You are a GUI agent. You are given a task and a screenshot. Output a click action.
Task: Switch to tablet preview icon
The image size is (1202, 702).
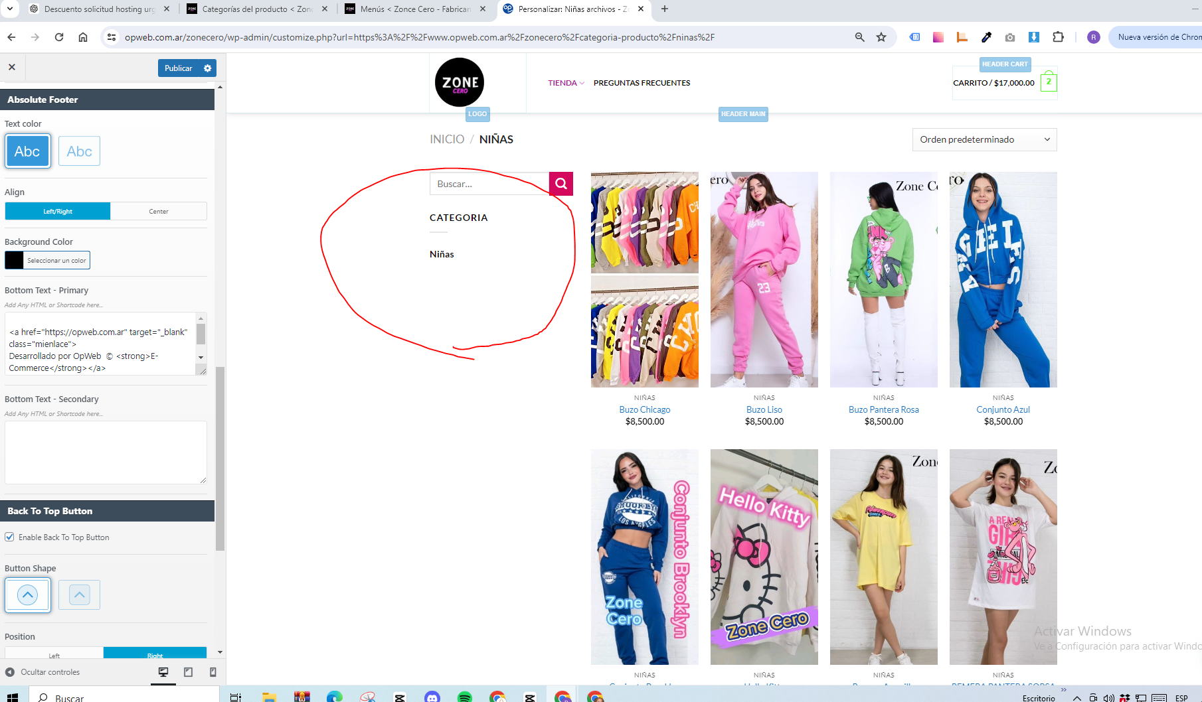pyautogui.click(x=188, y=672)
